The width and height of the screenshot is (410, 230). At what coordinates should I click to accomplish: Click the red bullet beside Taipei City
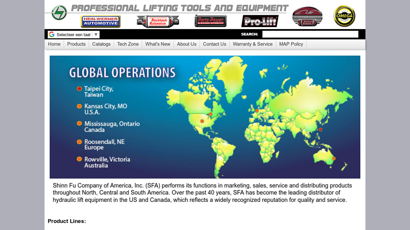click(x=79, y=88)
